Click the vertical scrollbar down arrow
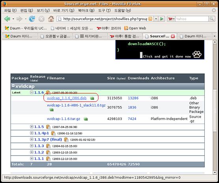Image resolution: width=219 pixels, height=183 pixels. [215, 172]
